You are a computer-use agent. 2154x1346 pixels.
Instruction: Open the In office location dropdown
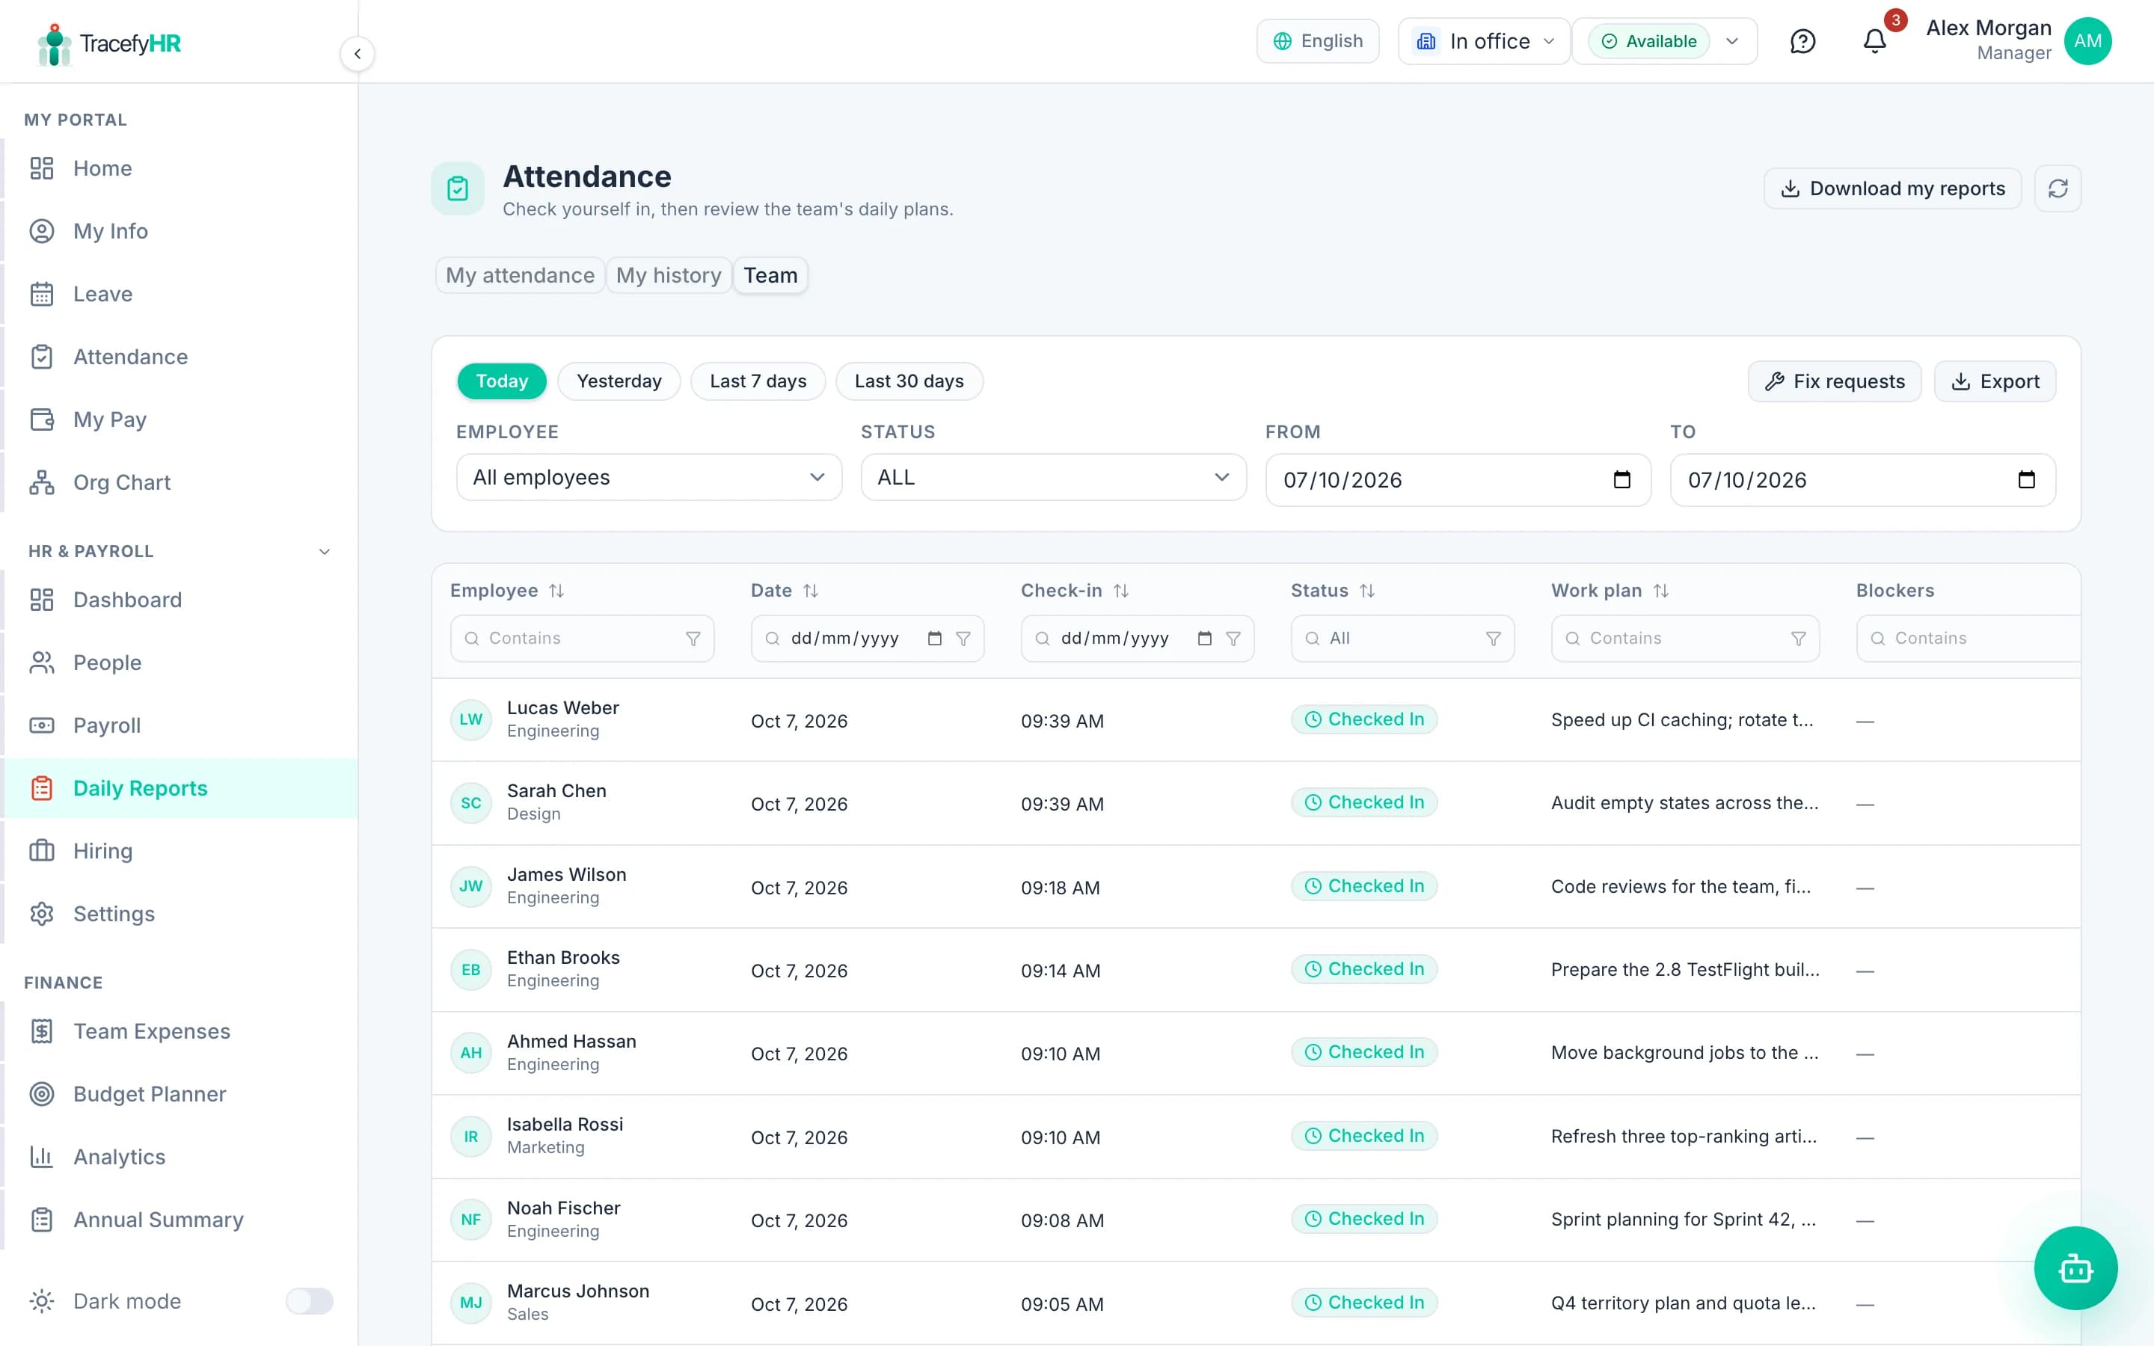click(1484, 41)
